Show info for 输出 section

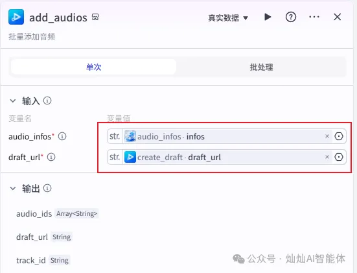point(47,188)
